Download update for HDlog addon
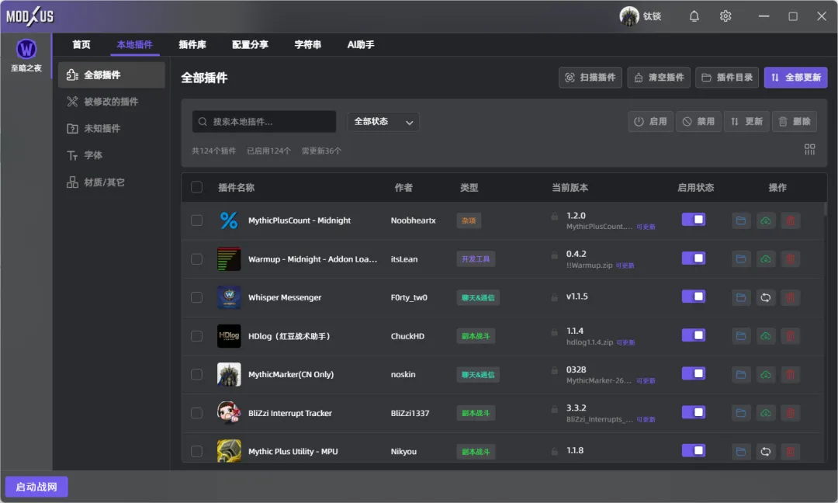Image resolution: width=838 pixels, height=503 pixels. pos(765,335)
